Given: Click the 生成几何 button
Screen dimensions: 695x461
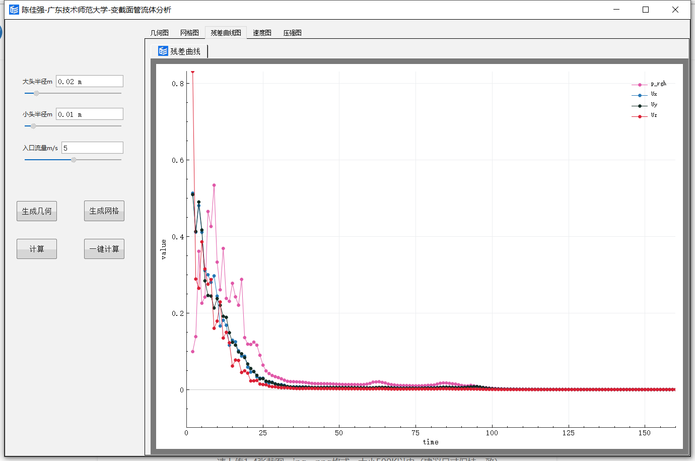Looking at the screenshot, I should coord(37,211).
